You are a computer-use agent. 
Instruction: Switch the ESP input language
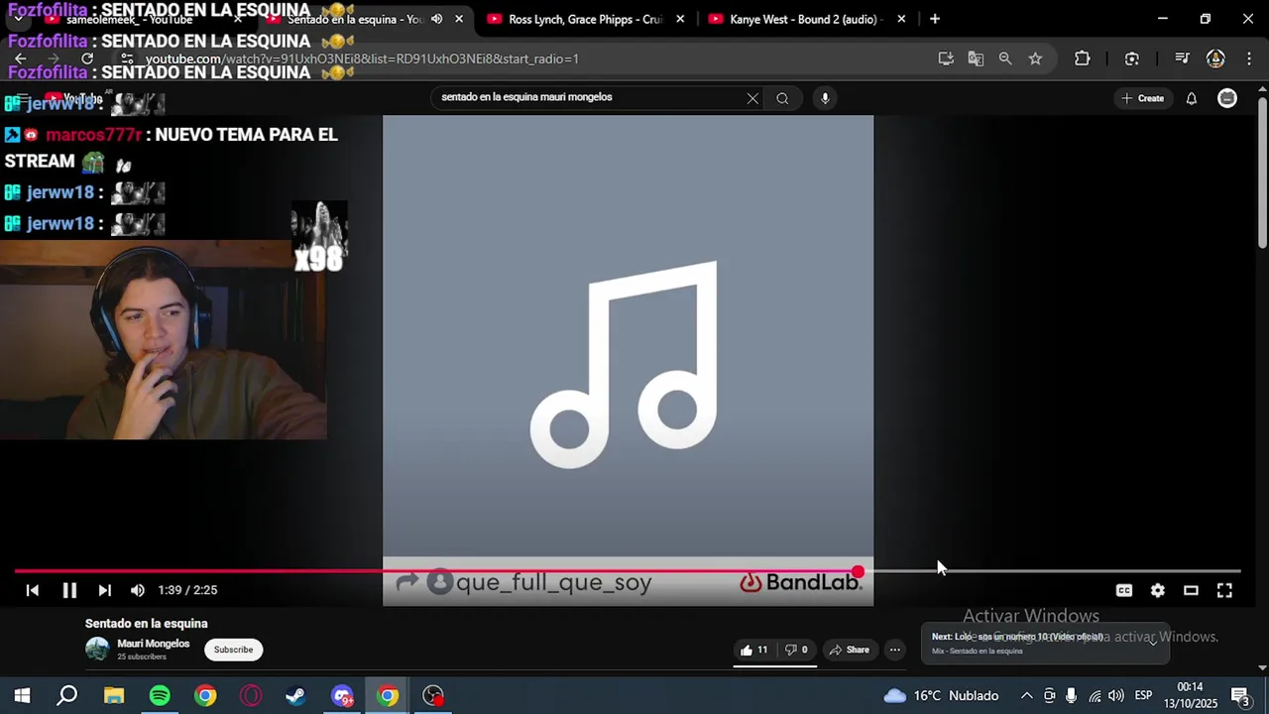pyautogui.click(x=1143, y=695)
